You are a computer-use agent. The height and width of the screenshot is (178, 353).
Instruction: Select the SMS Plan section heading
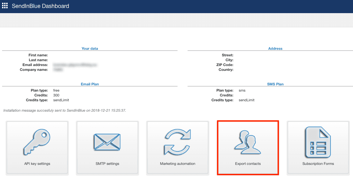[275, 84]
